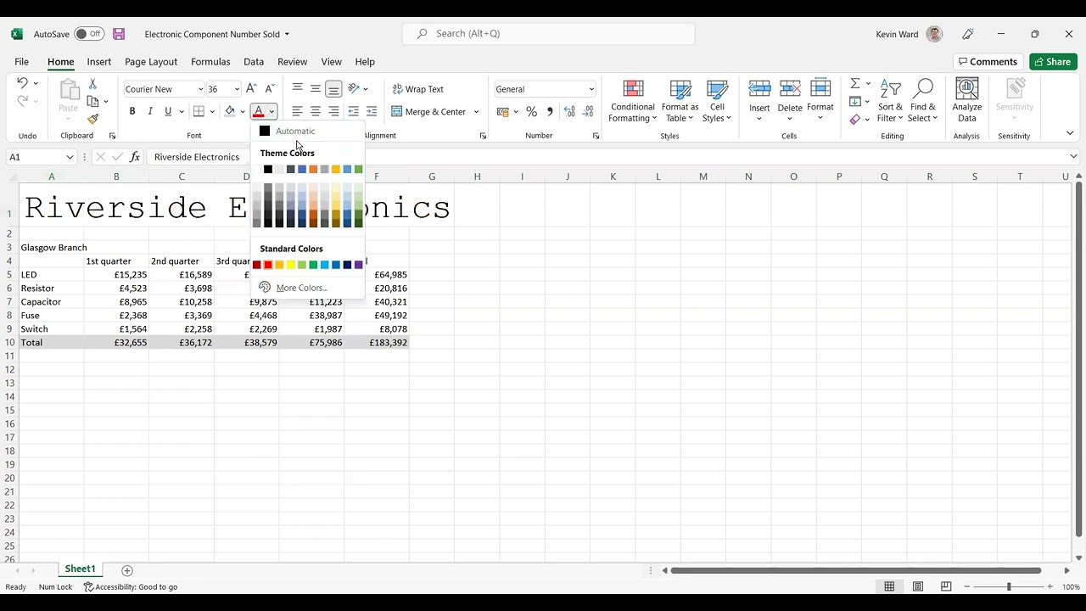Expand the Fill Color dropdown arrow
The width and height of the screenshot is (1086, 611).
tap(243, 111)
